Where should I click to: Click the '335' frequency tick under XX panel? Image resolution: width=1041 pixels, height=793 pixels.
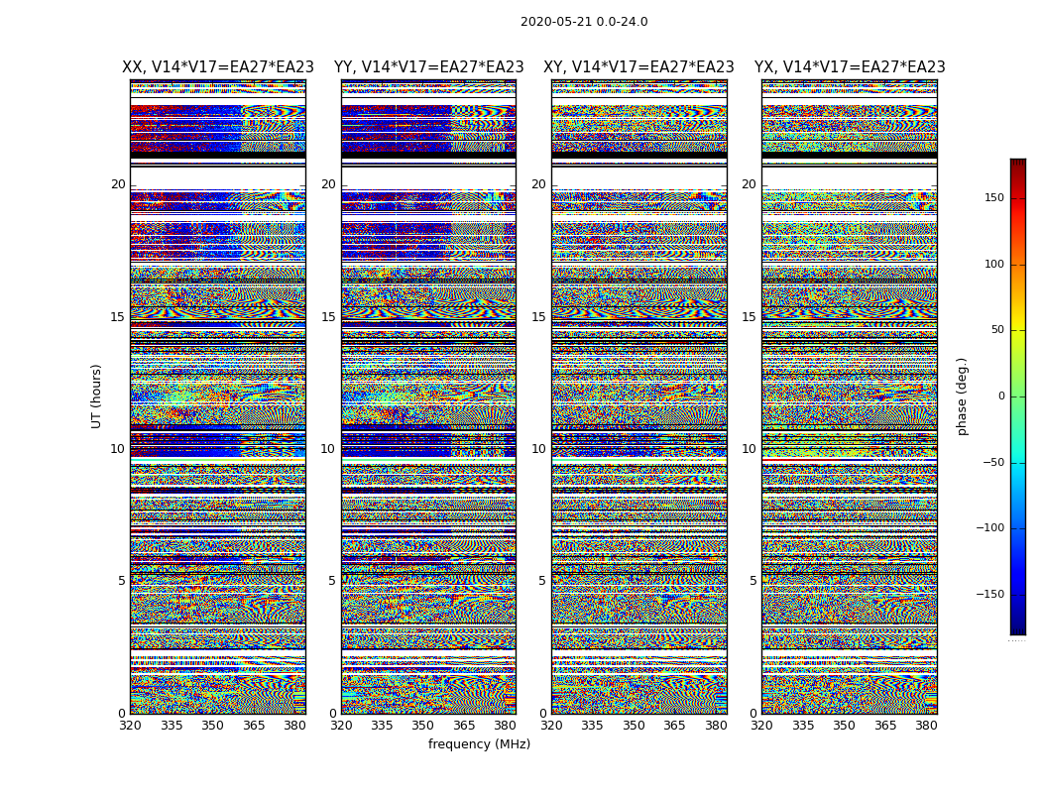pos(172,726)
